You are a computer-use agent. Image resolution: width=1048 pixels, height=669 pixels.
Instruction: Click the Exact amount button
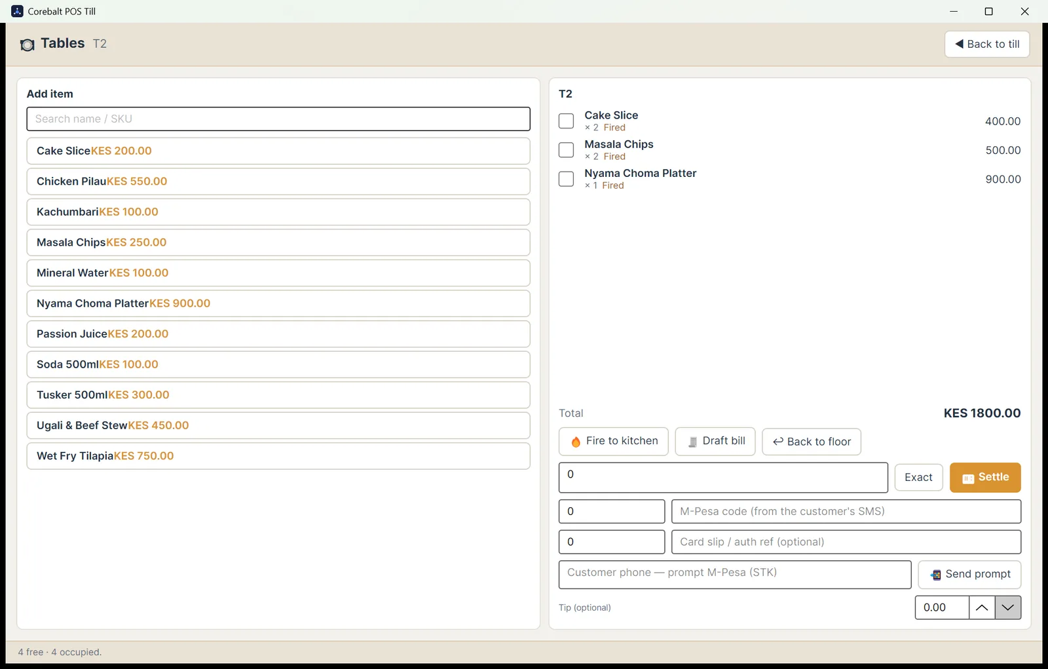[918, 478]
